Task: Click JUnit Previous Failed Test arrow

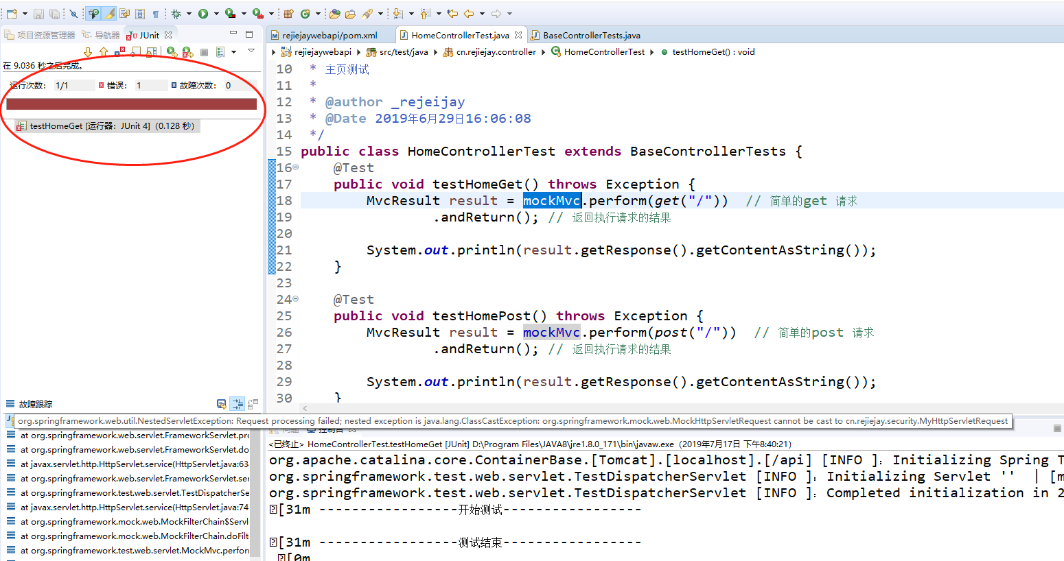Action: (x=103, y=52)
